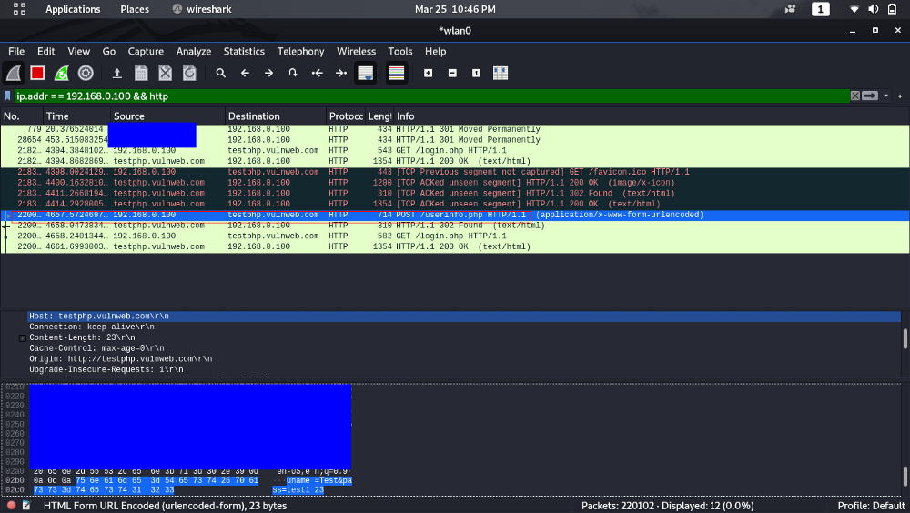Open the Analyze menu
The width and height of the screenshot is (910, 513).
point(193,51)
